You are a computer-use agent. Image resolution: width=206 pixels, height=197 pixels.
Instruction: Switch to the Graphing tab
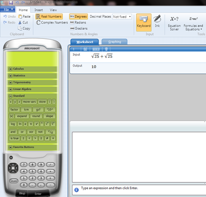click(115, 42)
